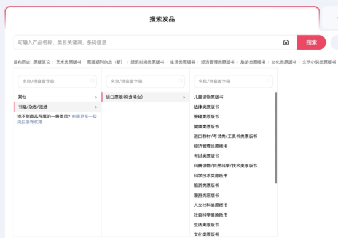Choose 进口教材/考试类/工具书类原版书 item
The width and height of the screenshot is (338, 238).
(x=226, y=136)
